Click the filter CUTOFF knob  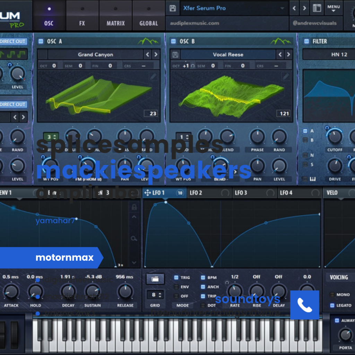(335, 137)
